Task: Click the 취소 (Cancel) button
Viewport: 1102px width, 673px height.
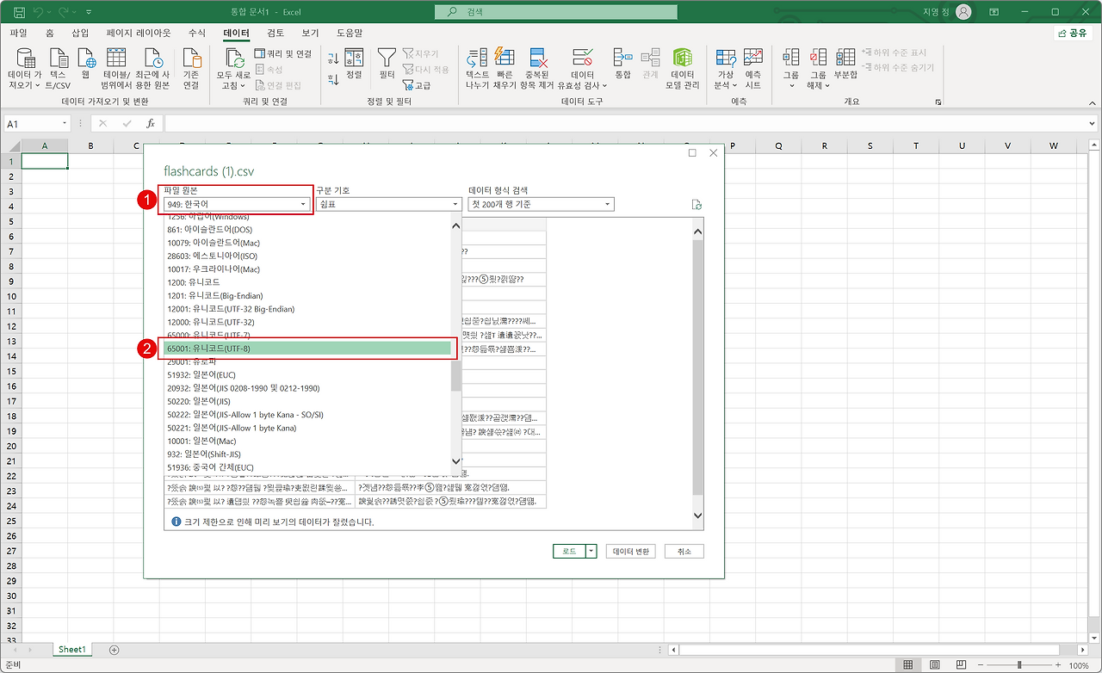Action: (684, 552)
